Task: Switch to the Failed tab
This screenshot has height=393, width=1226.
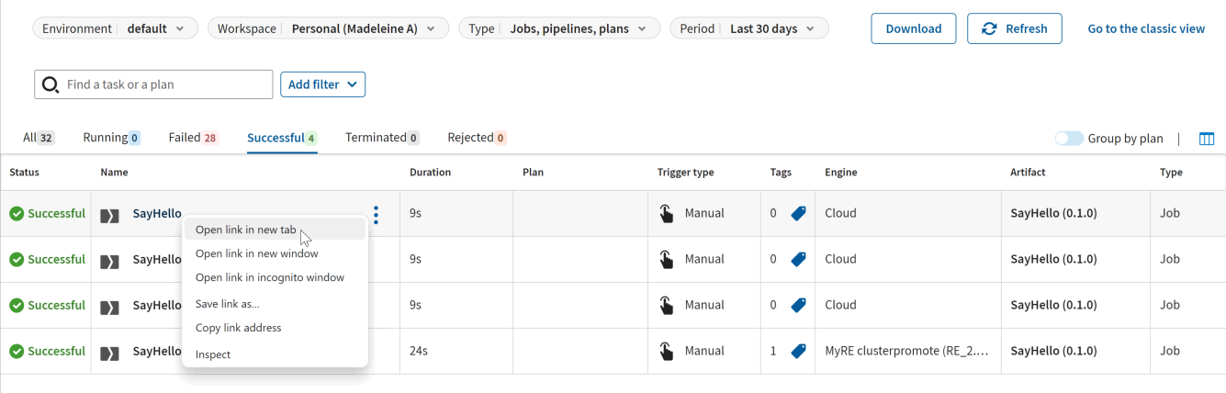Action: 192,138
